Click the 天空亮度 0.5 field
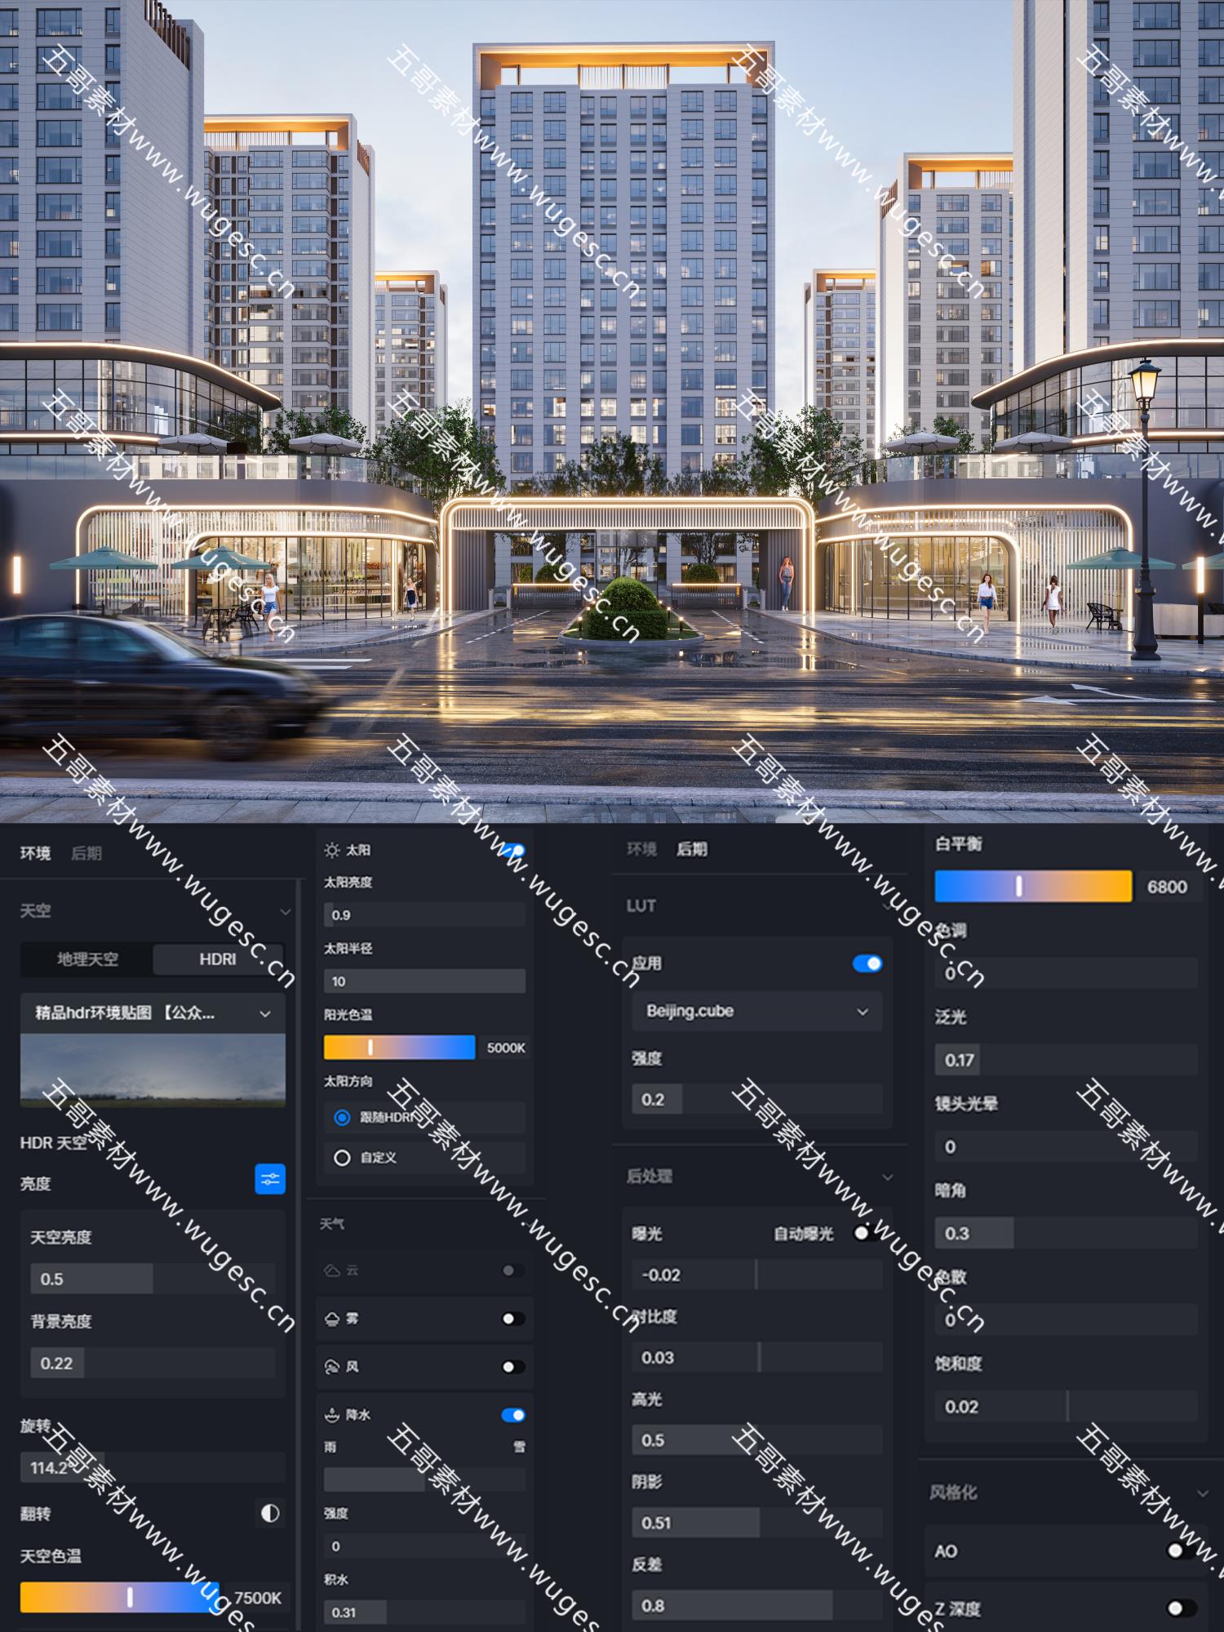The height and width of the screenshot is (1632, 1224). pos(153,1278)
